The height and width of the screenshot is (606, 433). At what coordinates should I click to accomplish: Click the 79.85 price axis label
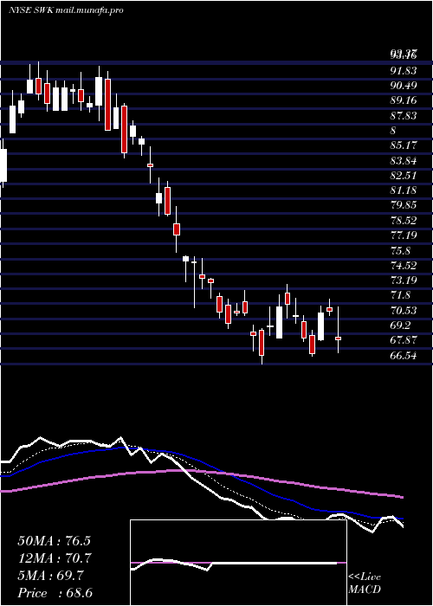tap(404, 205)
